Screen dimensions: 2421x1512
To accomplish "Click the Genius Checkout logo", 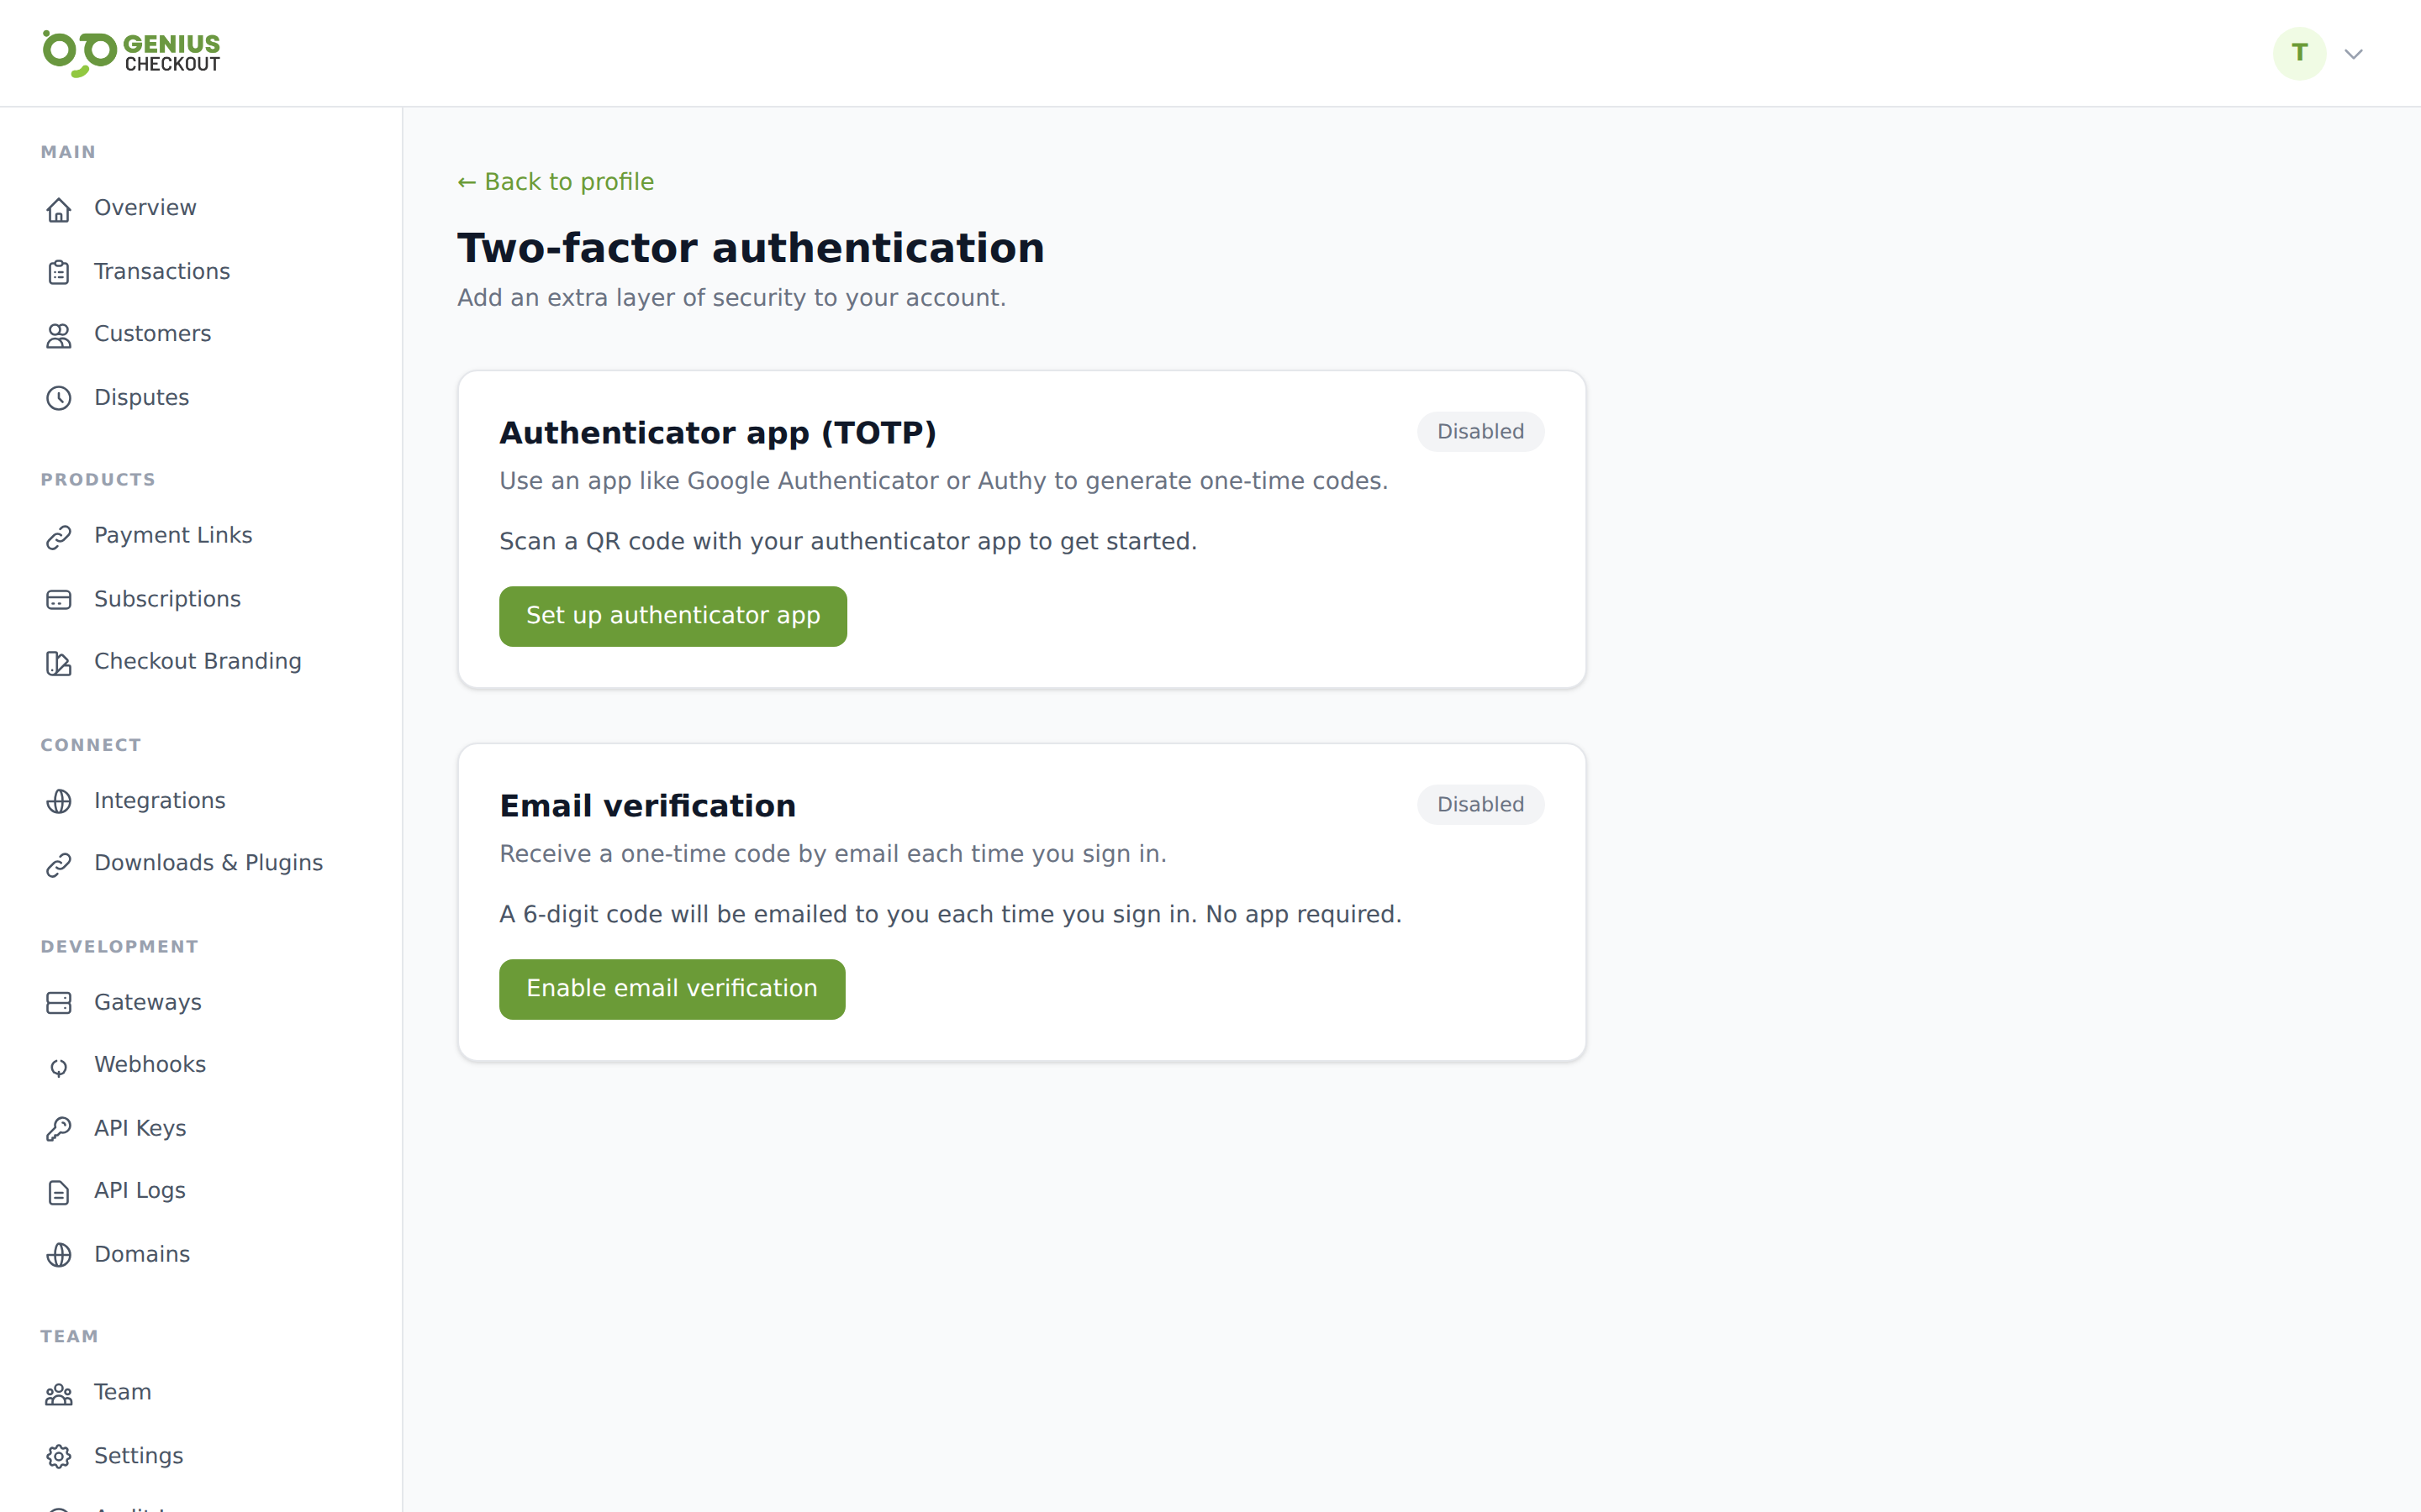I will click(x=131, y=53).
